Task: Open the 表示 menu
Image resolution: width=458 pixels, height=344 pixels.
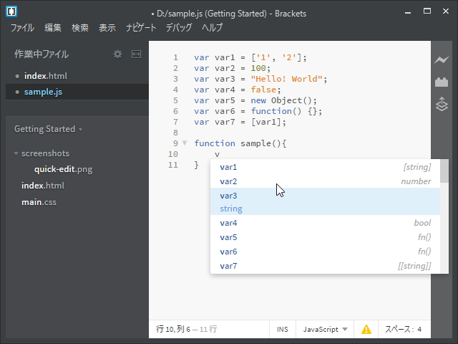Action: point(107,28)
